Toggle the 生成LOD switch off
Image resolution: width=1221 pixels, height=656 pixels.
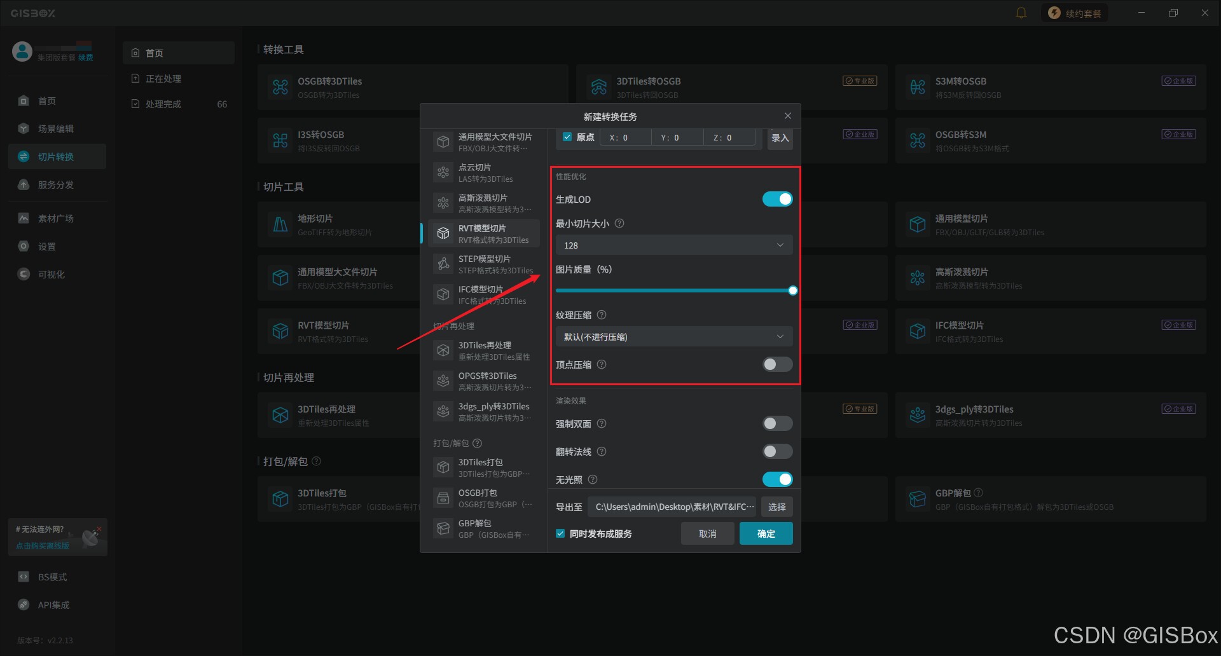point(777,199)
